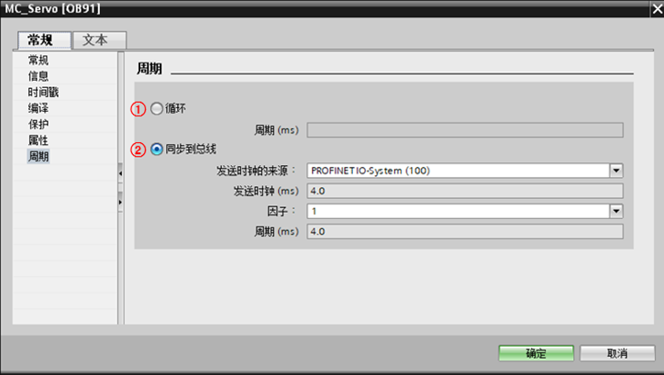The height and width of the screenshot is (375, 664).
Task: Select the 同步到总线 radio button
Action: (x=157, y=149)
